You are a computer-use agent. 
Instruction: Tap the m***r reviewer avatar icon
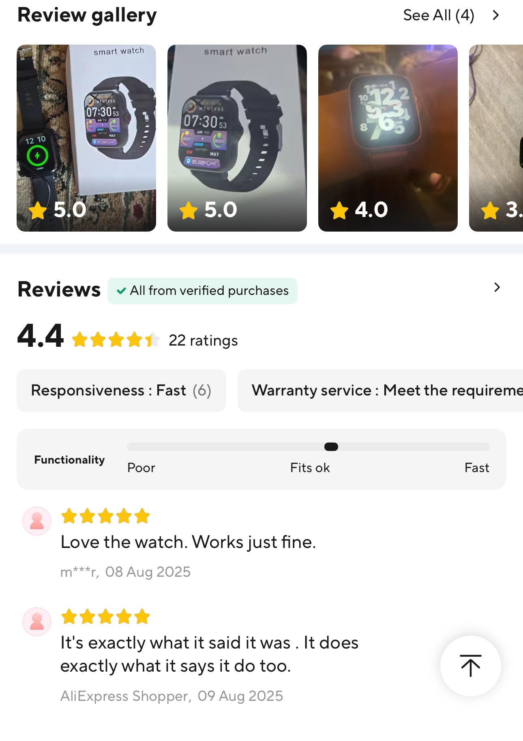pyautogui.click(x=37, y=521)
